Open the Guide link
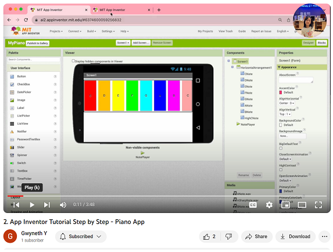 tap(242, 31)
